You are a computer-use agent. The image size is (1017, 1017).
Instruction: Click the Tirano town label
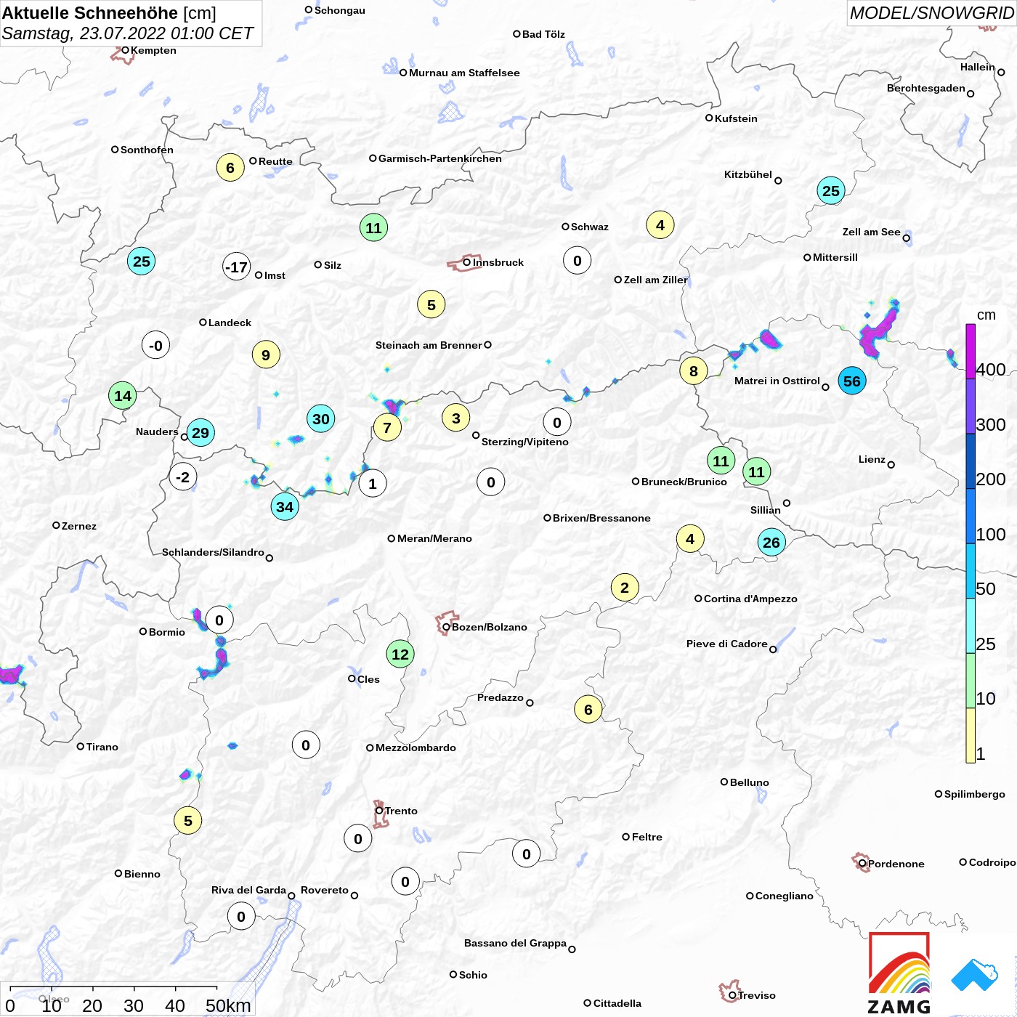click(102, 747)
